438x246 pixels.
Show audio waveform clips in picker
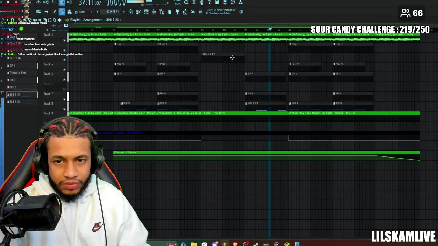click(x=54, y=25)
